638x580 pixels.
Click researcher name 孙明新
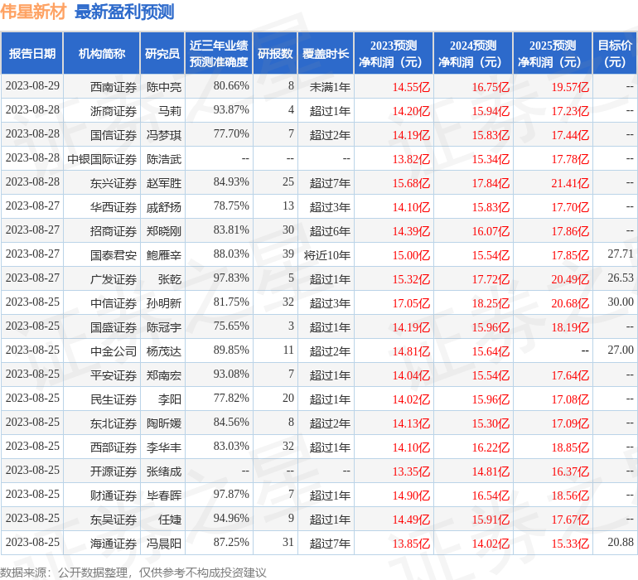point(164,302)
